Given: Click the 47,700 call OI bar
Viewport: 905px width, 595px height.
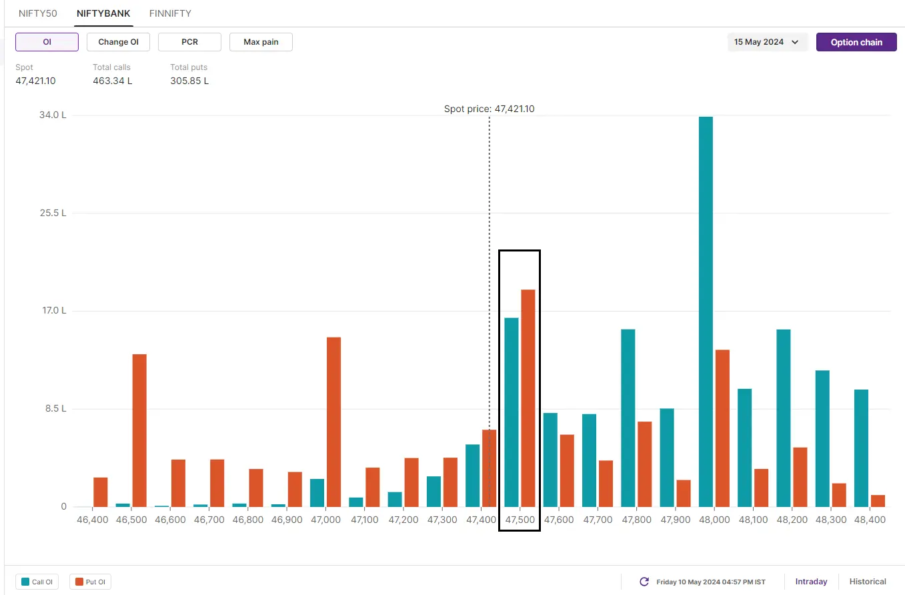Looking at the screenshot, I should 589,460.
